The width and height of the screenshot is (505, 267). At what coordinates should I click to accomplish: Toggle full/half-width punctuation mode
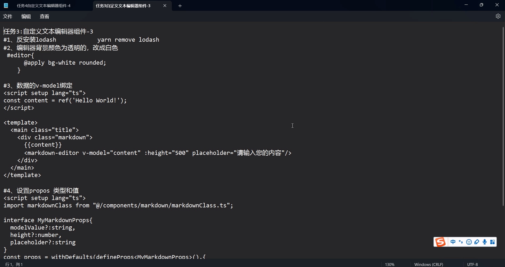[x=461, y=242]
